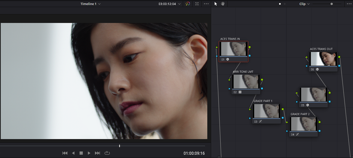This screenshot has width=353, height=158.
Task: Click node 01 green RGB input
Action: pos(217,47)
